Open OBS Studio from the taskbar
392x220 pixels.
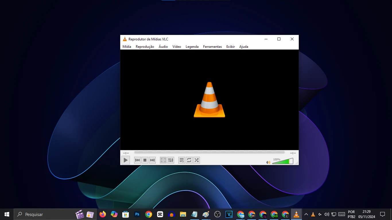pyautogui.click(x=217, y=214)
